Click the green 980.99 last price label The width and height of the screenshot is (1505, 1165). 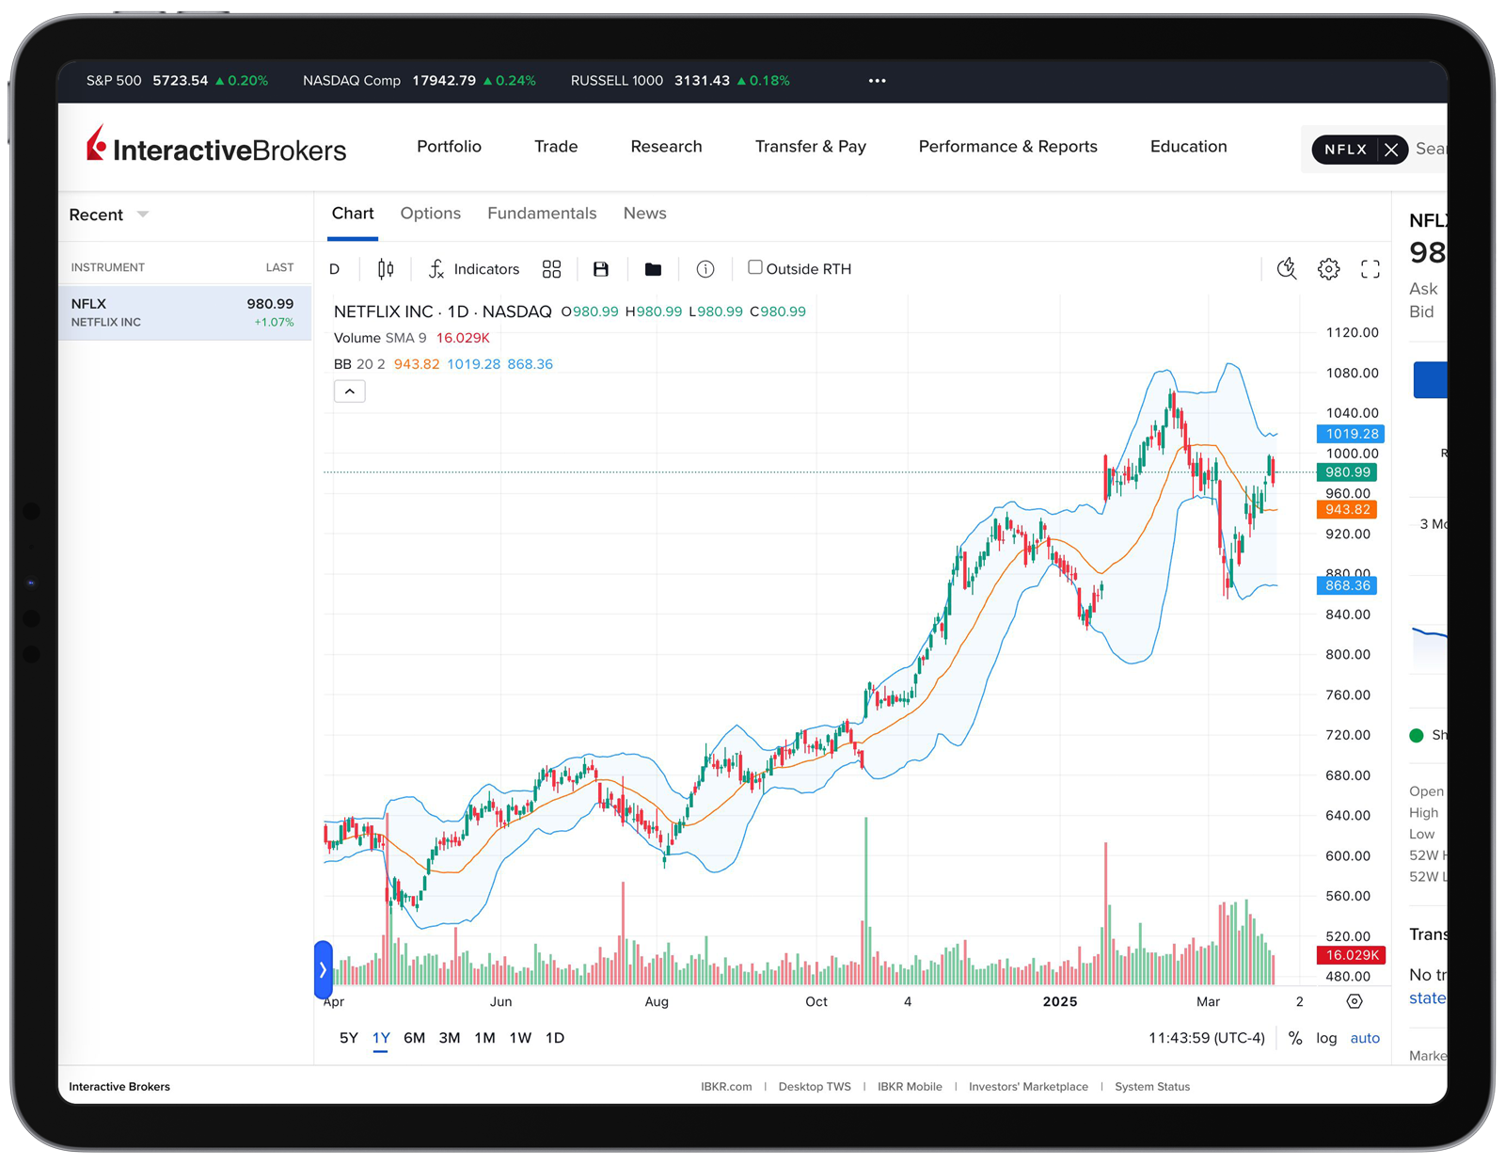point(1347,472)
